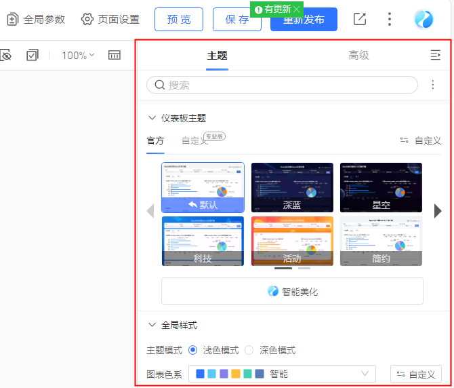Click the checkmark box icon in toolbar
Image resolution: width=454 pixels, height=388 pixels.
click(33, 55)
